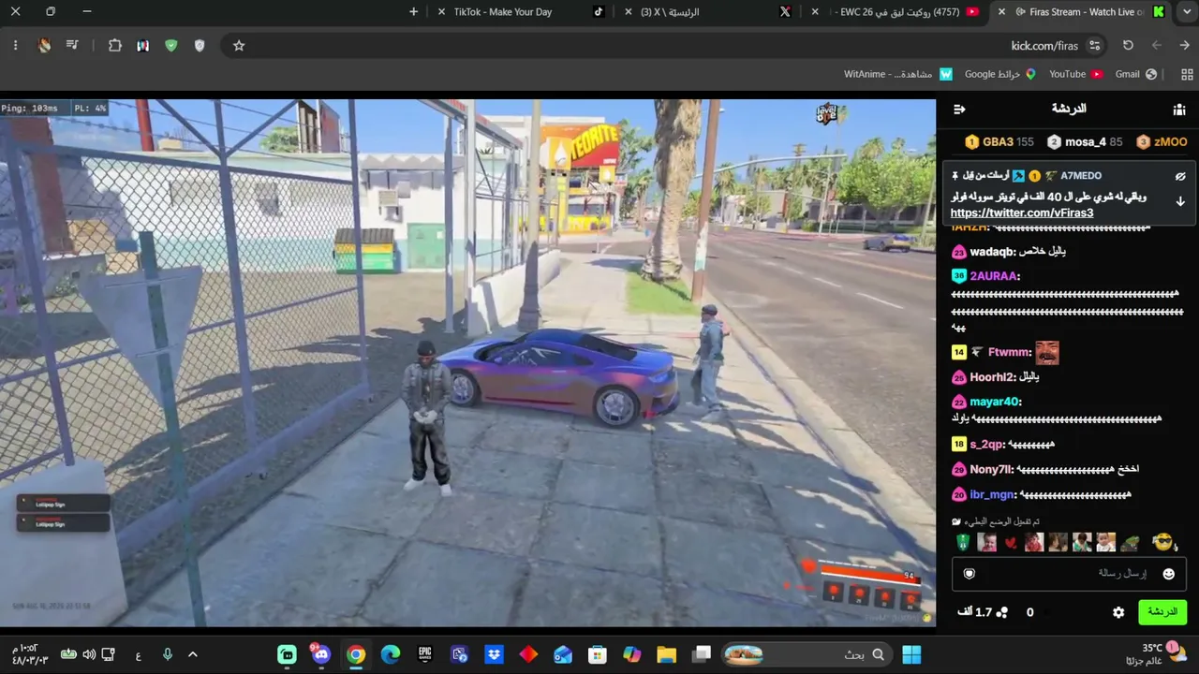
Task: Open the Kick app taskbar icon
Action: pos(287,654)
